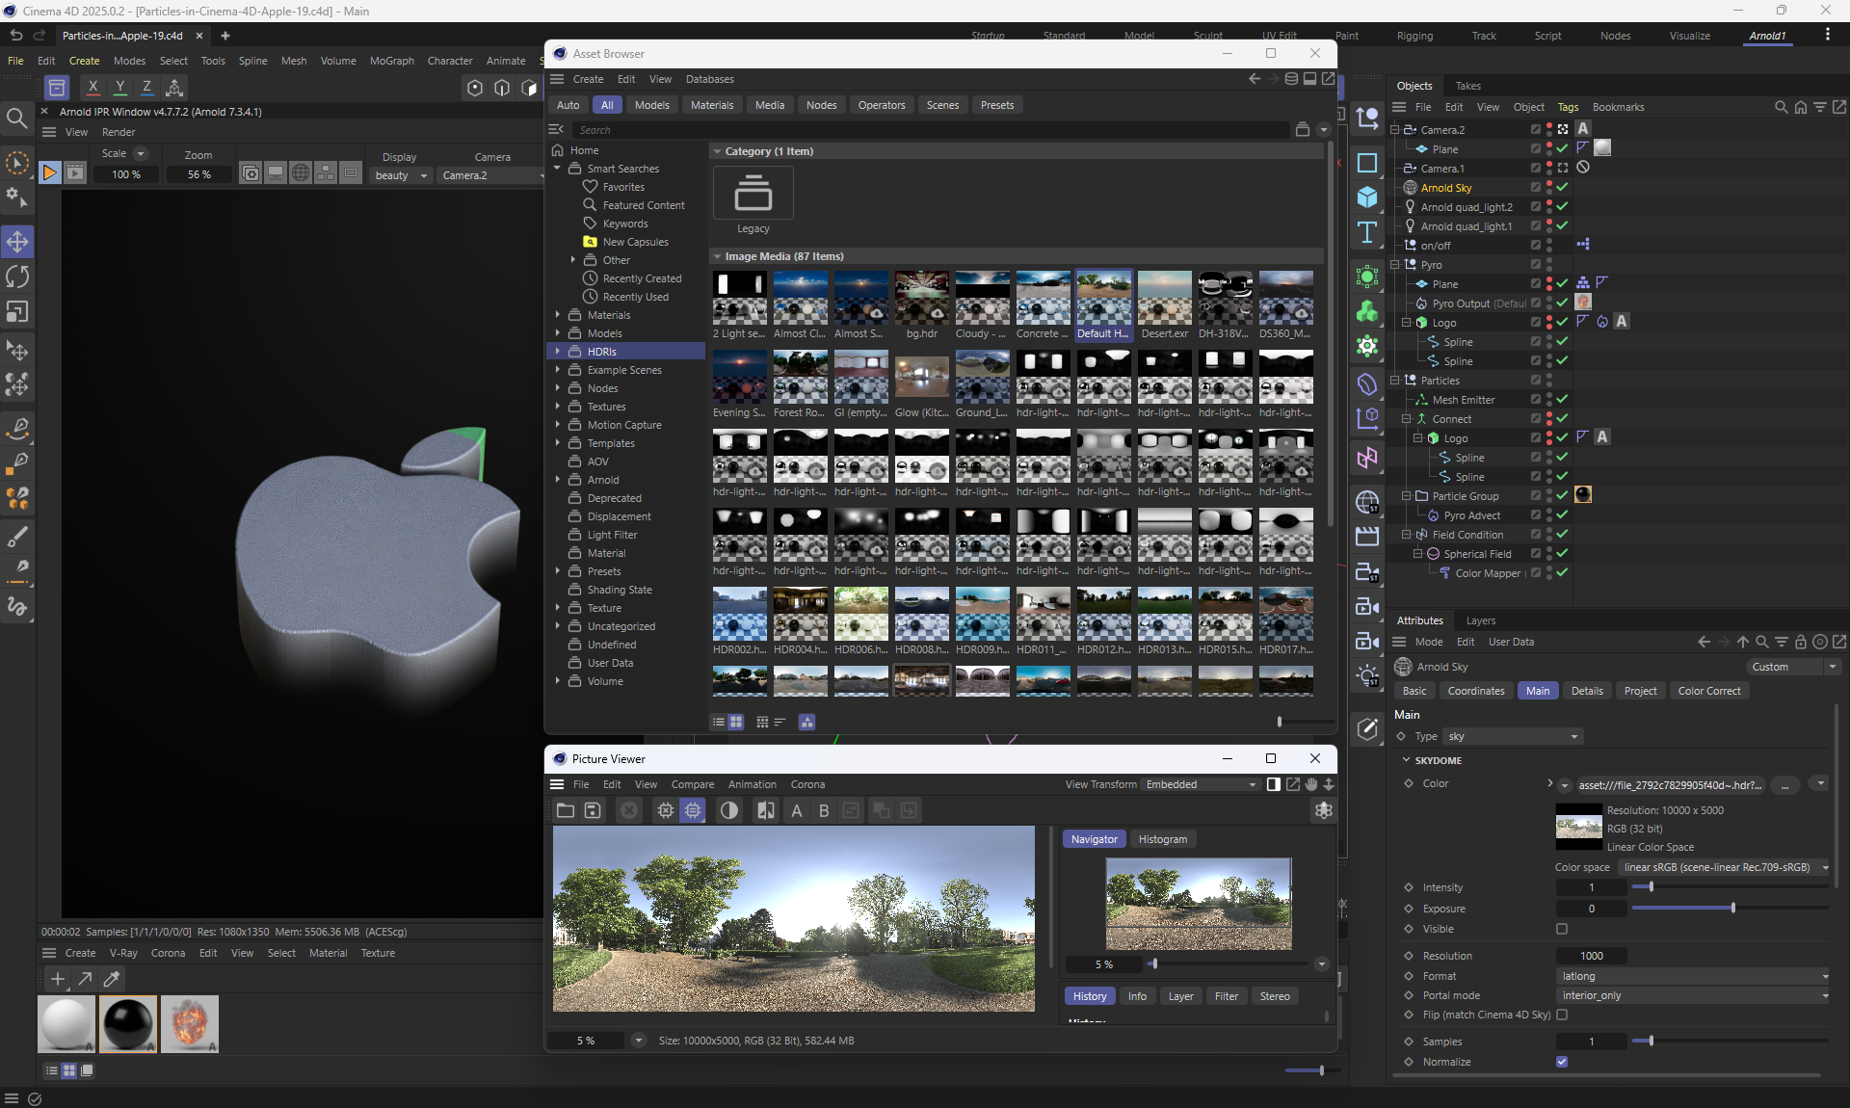Open the Display beauty dropdown

pos(401,175)
